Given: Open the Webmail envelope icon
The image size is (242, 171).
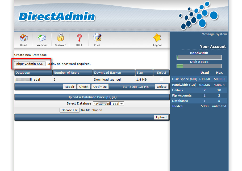Looking at the screenshot, I should (42, 38).
